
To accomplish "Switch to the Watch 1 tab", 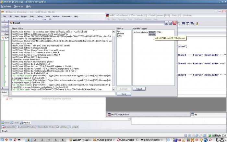I will click(25, 123).
